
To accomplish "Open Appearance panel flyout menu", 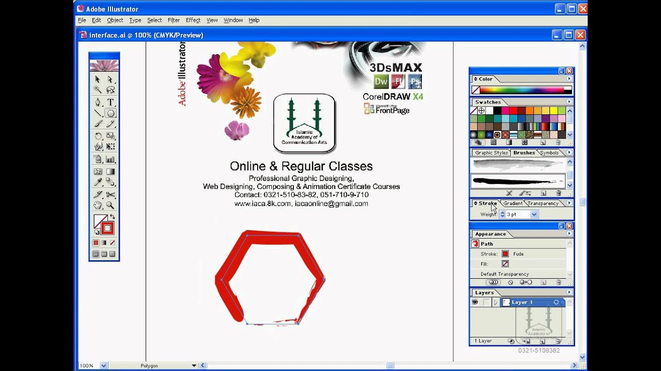I will [569, 234].
